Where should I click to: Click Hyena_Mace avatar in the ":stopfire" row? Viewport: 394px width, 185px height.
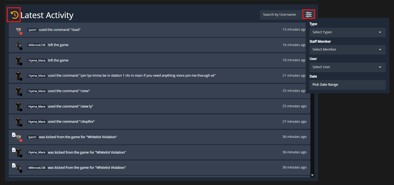(18, 122)
